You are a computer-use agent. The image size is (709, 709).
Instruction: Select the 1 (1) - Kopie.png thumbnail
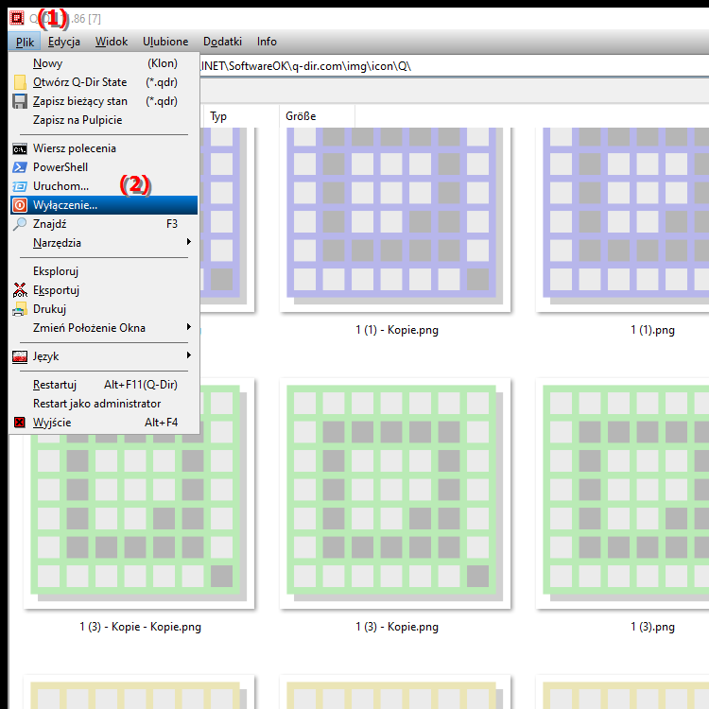395,219
